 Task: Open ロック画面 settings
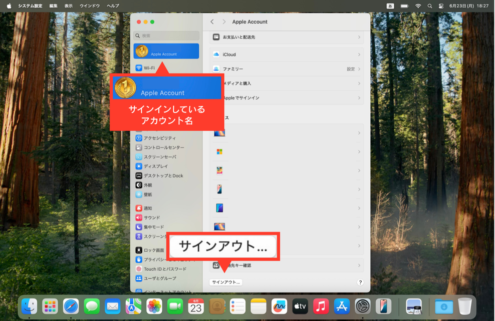pyautogui.click(x=150, y=250)
